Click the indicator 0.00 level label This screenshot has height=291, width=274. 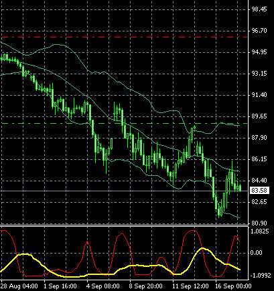[256, 253]
